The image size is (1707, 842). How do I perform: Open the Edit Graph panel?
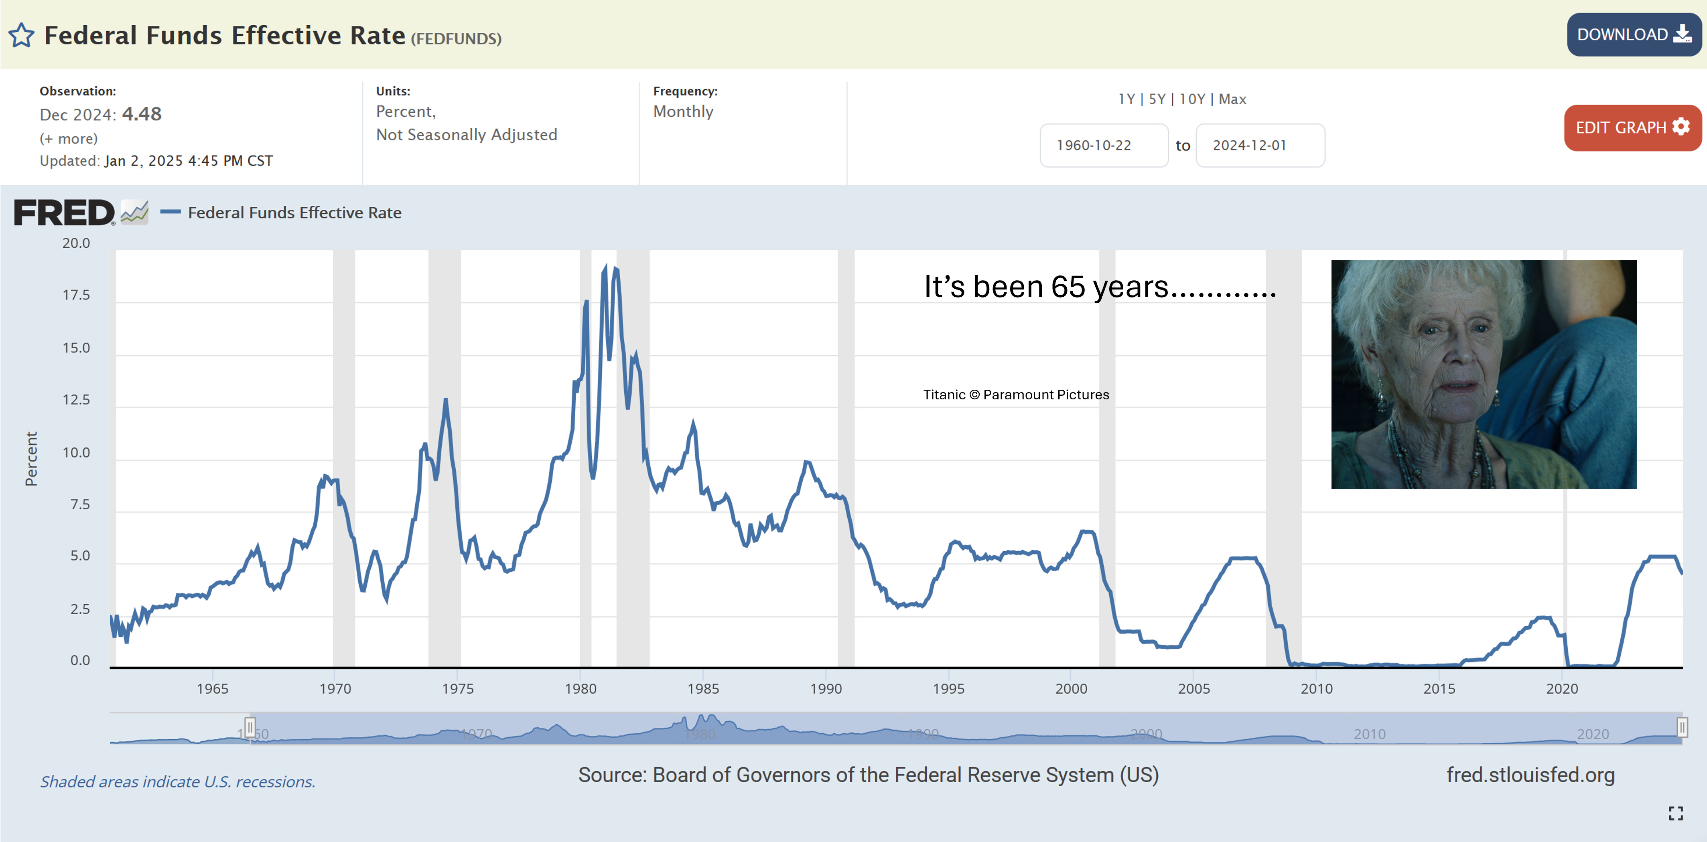click(x=1632, y=127)
